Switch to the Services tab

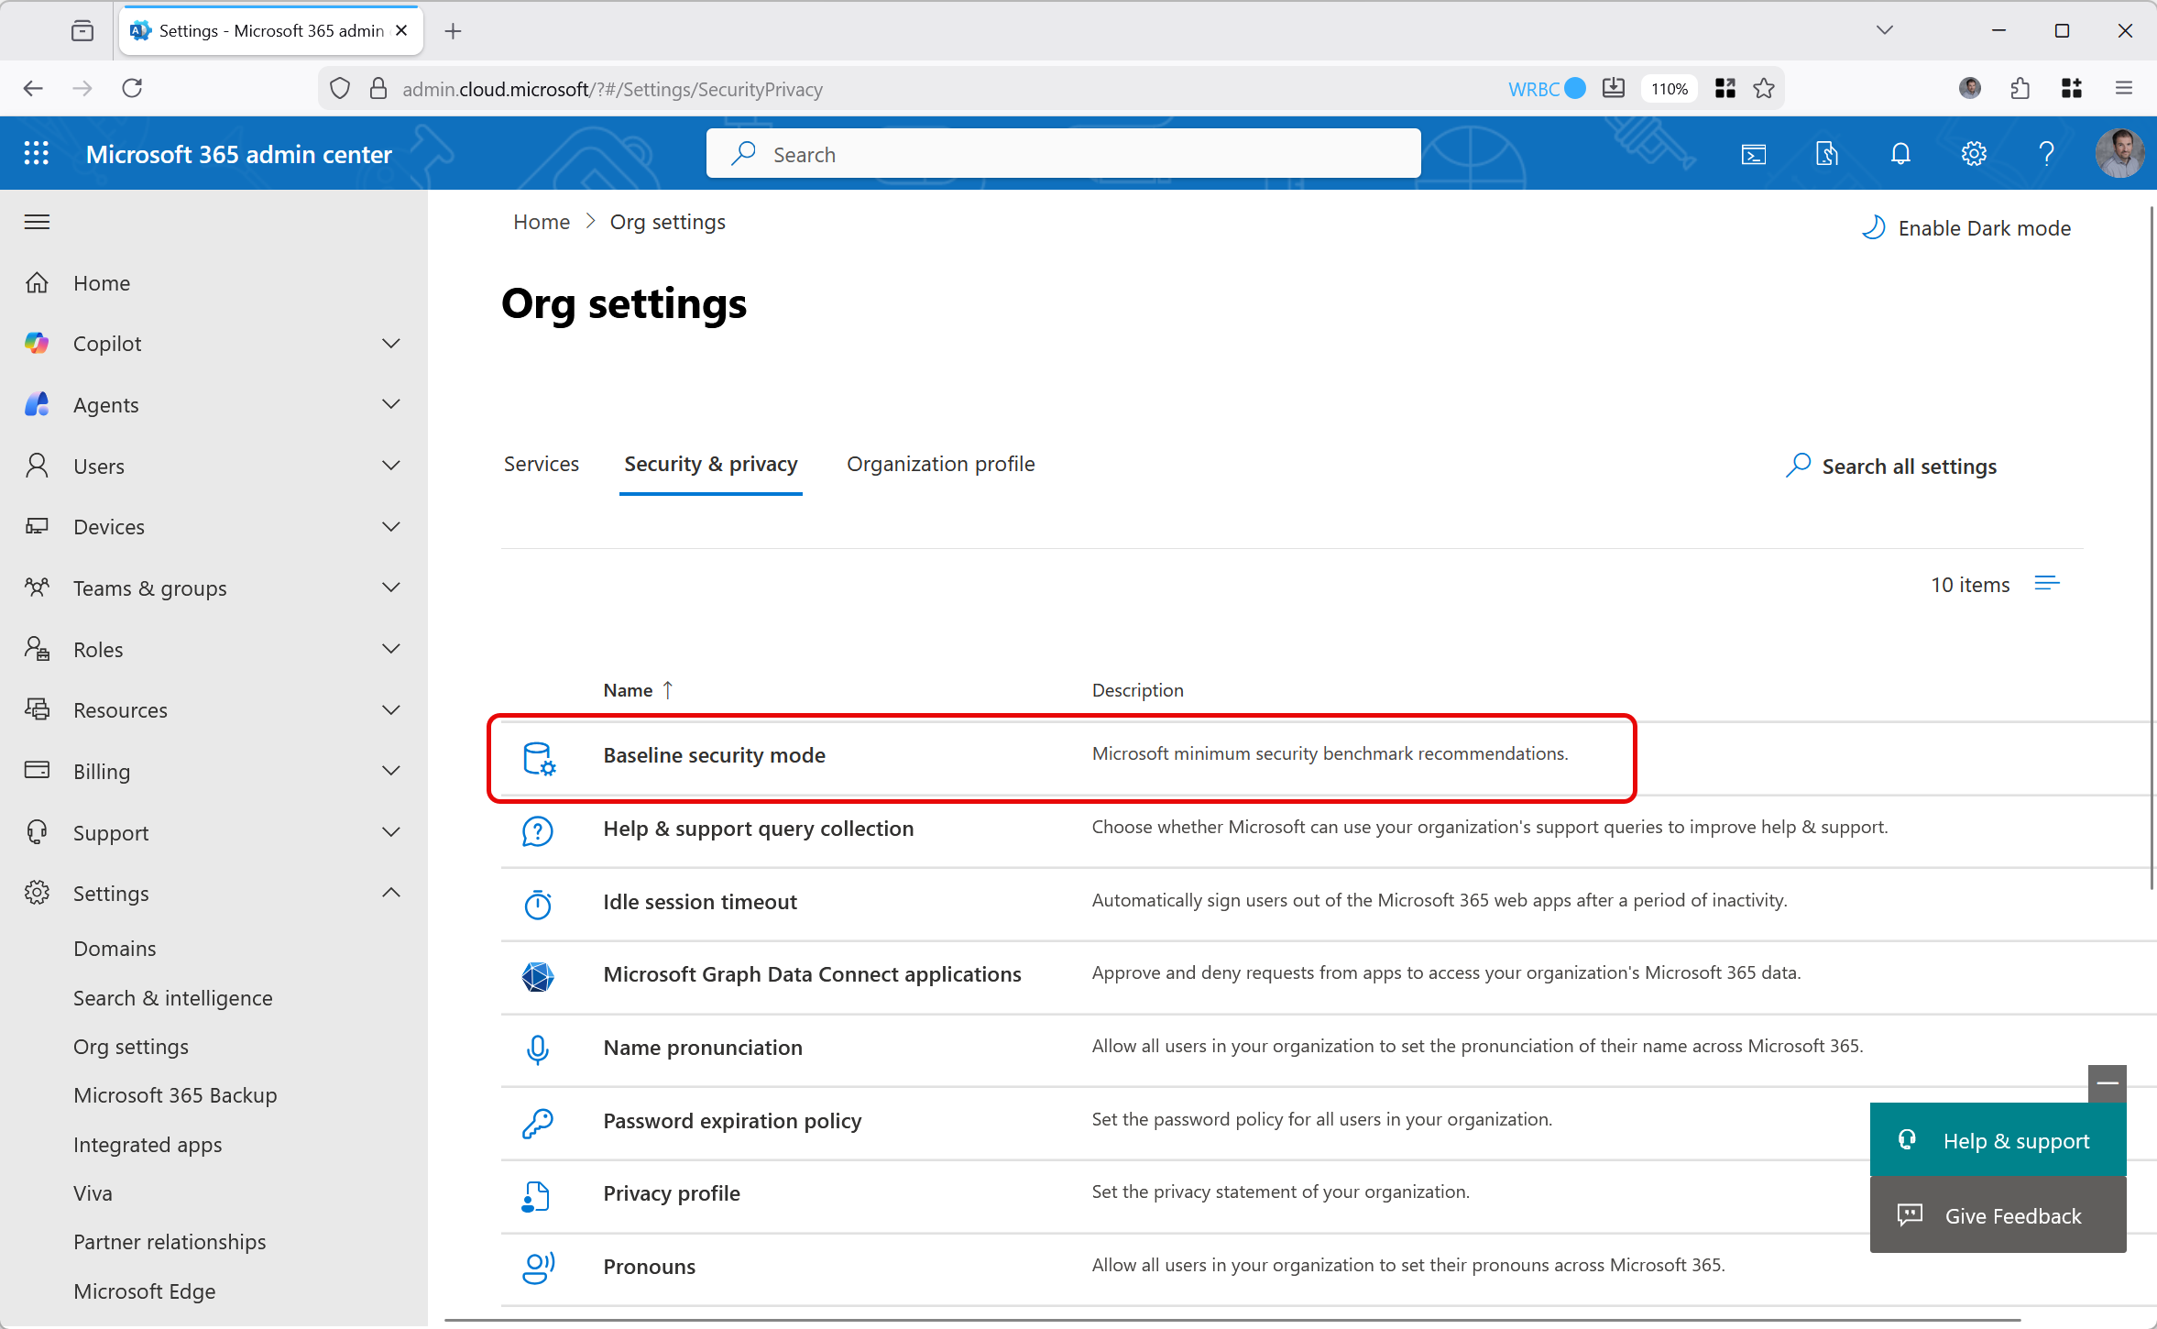tap(542, 464)
